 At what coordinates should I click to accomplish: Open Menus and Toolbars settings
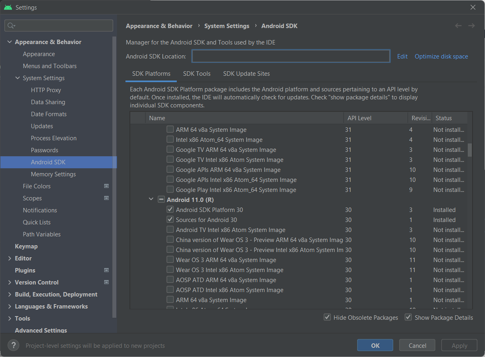[x=50, y=66]
